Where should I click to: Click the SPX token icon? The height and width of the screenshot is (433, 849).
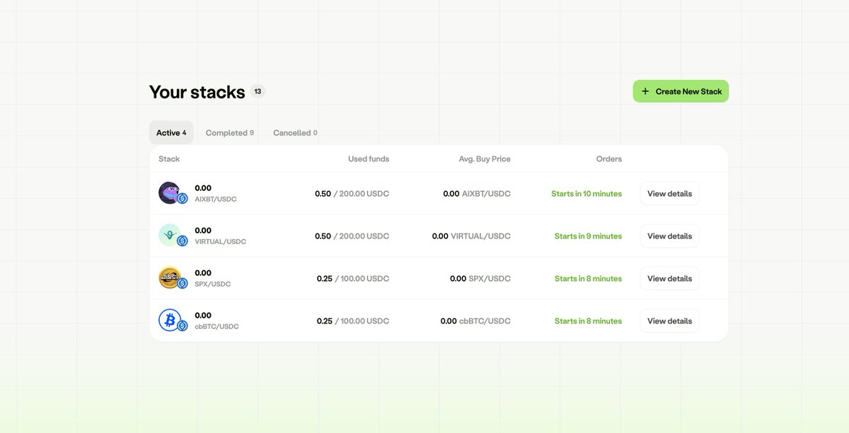tap(170, 277)
